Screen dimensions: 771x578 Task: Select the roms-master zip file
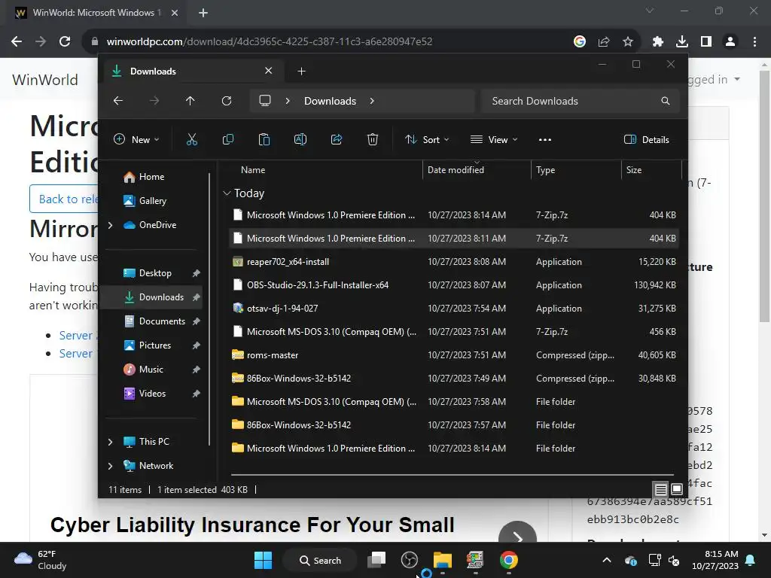[455, 355]
